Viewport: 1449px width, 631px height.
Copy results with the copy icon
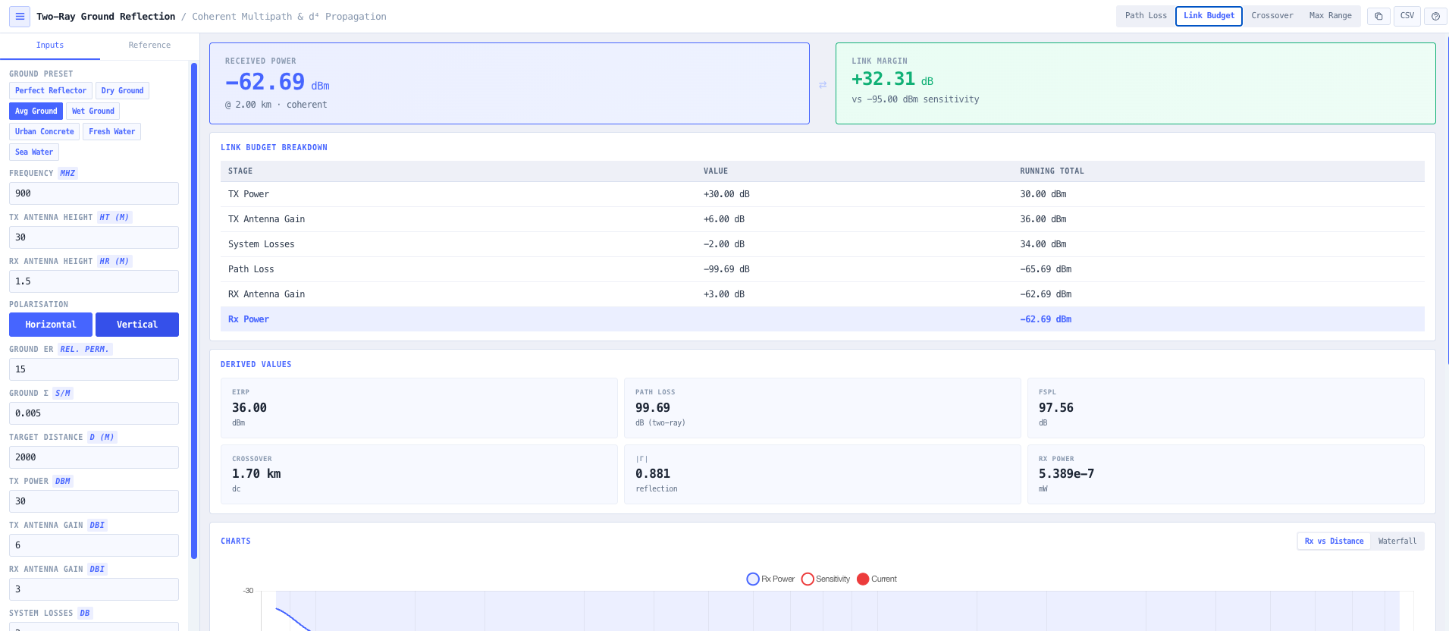(1378, 16)
